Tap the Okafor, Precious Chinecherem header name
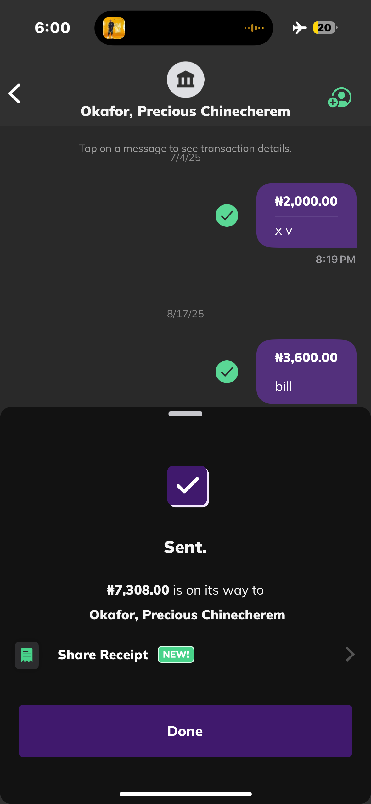The width and height of the screenshot is (371, 804). [x=185, y=111]
